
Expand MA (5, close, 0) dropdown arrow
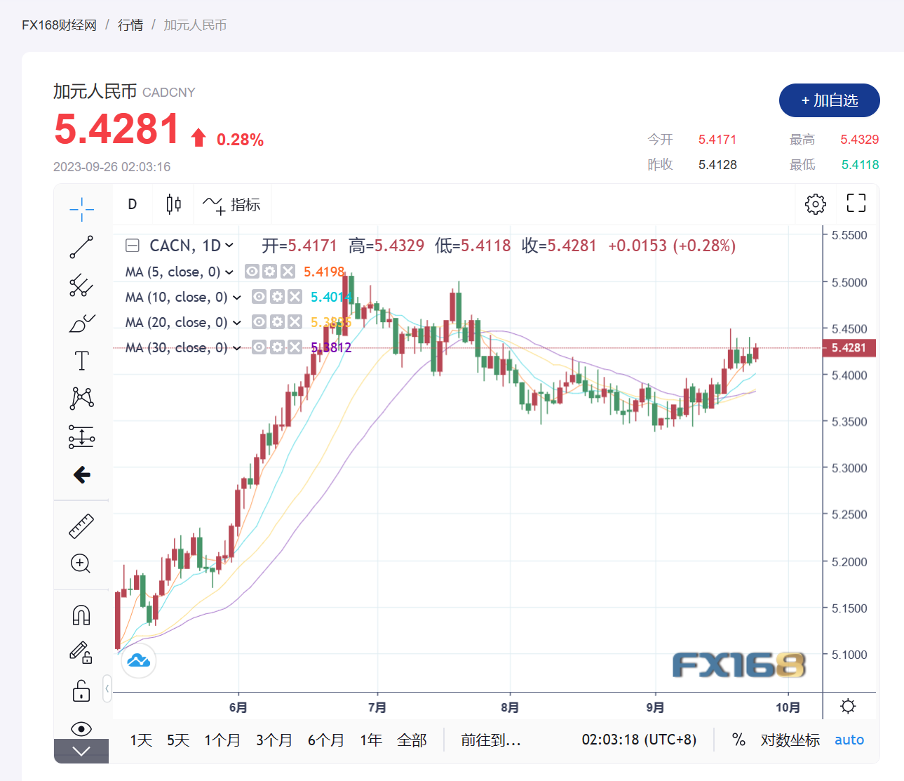pyautogui.click(x=229, y=272)
